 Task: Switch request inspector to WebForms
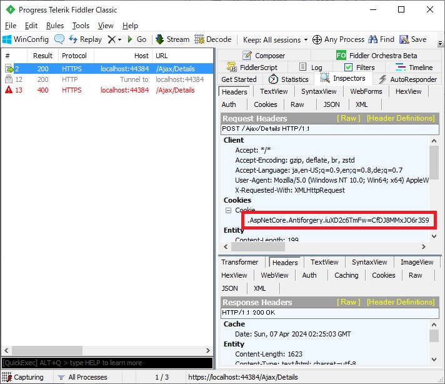click(366, 91)
